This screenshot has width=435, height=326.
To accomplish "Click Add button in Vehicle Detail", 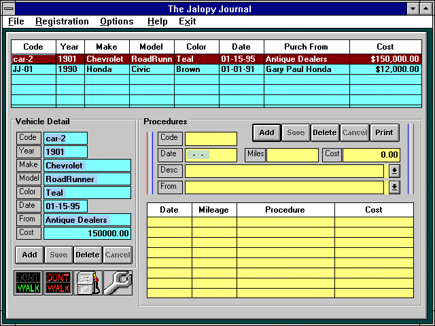I will pos(29,255).
